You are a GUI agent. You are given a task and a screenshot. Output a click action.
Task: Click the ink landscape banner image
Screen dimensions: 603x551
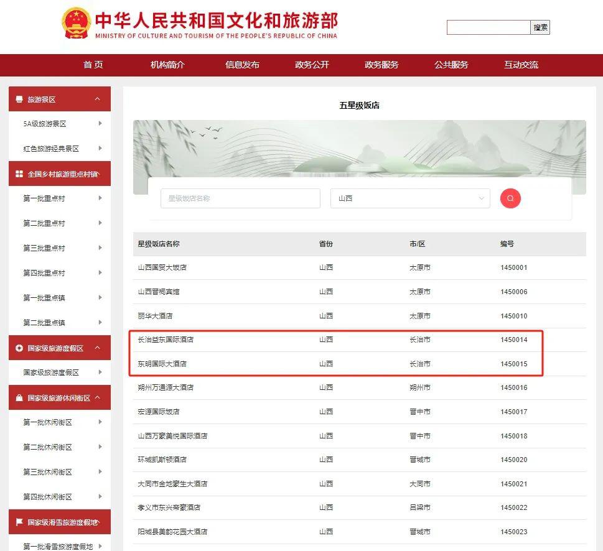tap(360, 148)
